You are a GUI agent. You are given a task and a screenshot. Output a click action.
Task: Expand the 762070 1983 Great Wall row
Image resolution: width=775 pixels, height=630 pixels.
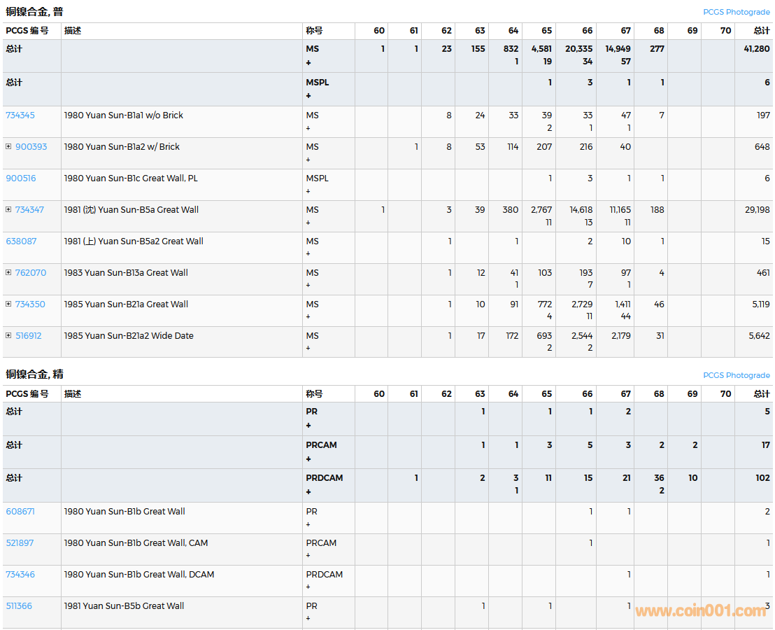[8, 273]
